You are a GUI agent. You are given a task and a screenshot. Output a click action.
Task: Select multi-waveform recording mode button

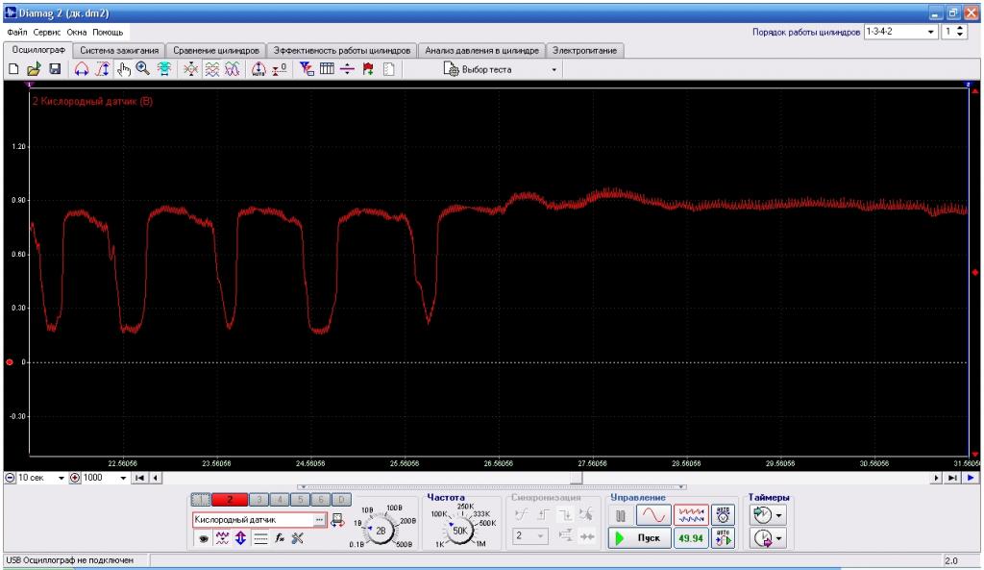click(691, 516)
